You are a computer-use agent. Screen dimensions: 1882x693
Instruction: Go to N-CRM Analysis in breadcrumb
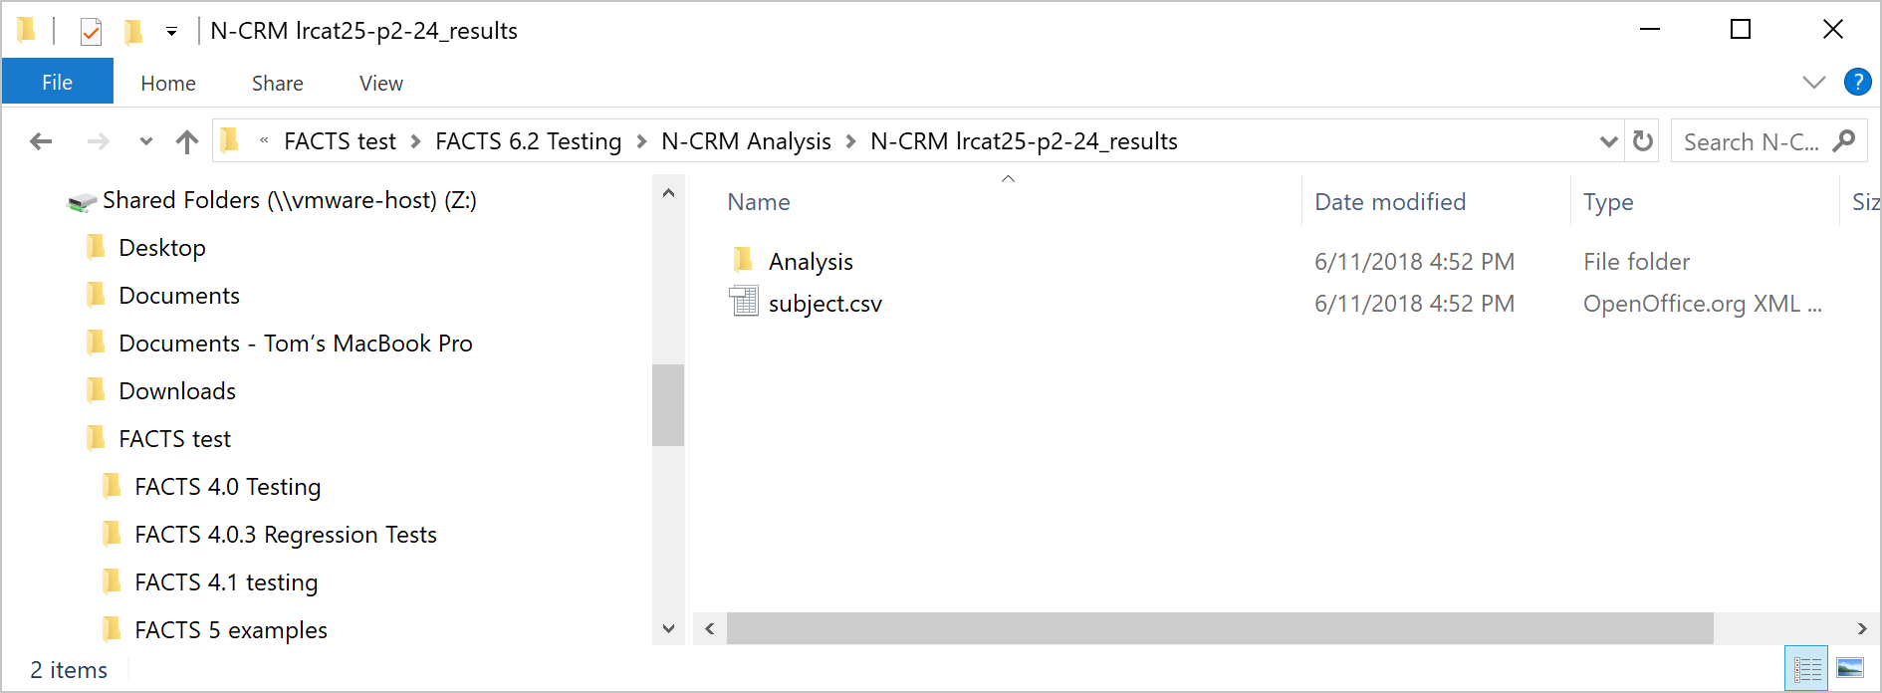[746, 141]
